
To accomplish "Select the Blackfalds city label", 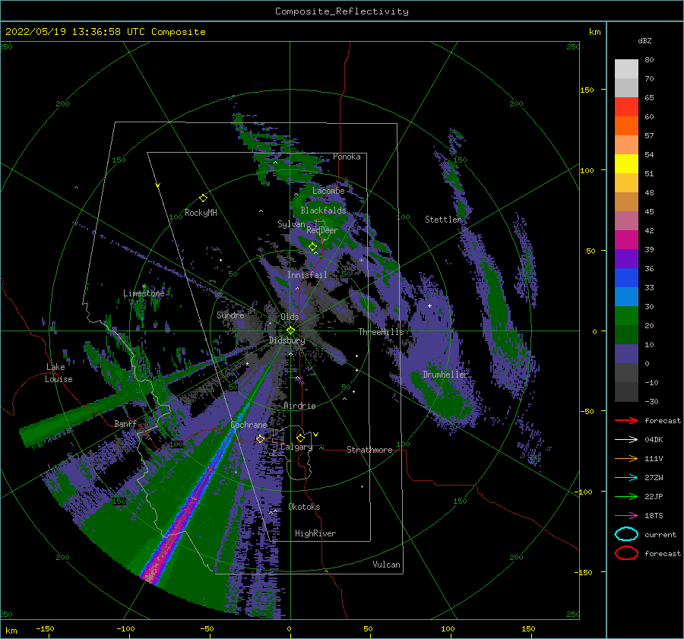I will (x=323, y=210).
